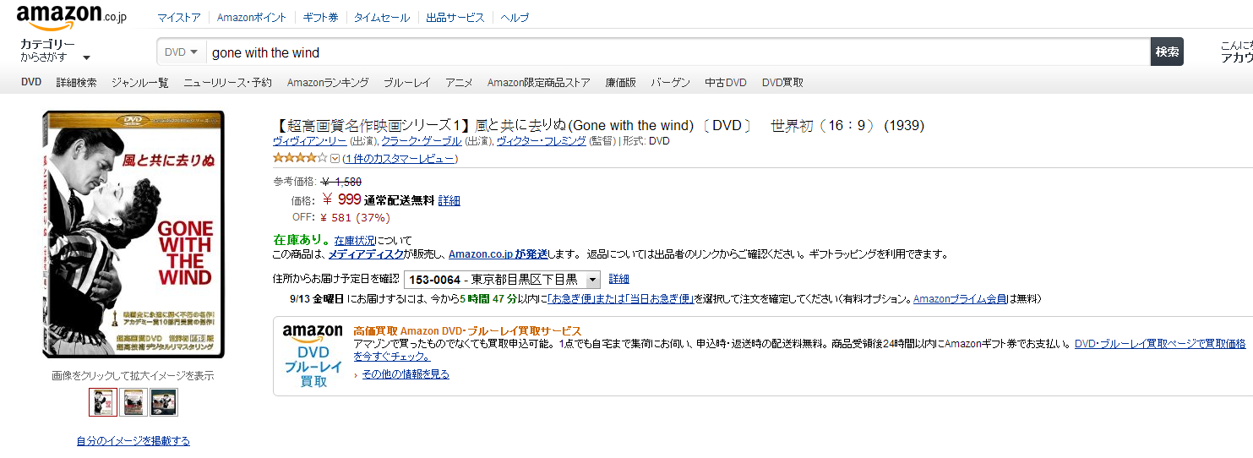Select the third product thumbnail
Screen dimensions: 1253x458
pyautogui.click(x=164, y=402)
